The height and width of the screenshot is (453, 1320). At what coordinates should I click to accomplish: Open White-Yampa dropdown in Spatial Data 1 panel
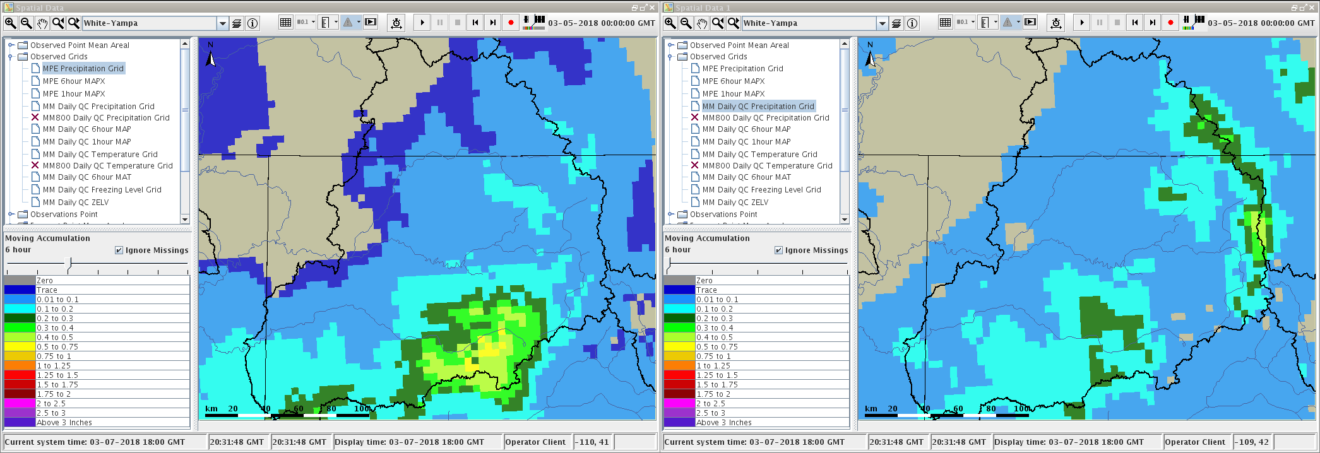coord(882,23)
